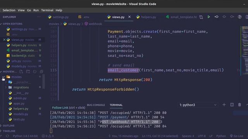This screenshot has height=139, width=248.
Task: Click the file annotations toggle icon
Action: (239, 17)
